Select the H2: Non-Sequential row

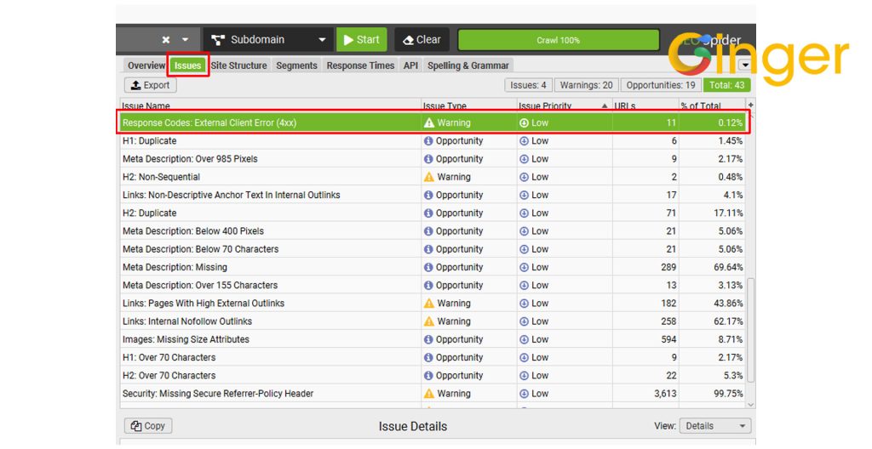433,177
